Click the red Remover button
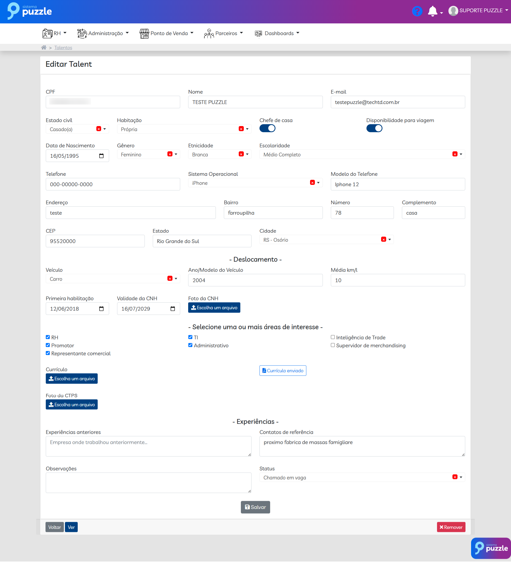 [451, 527]
